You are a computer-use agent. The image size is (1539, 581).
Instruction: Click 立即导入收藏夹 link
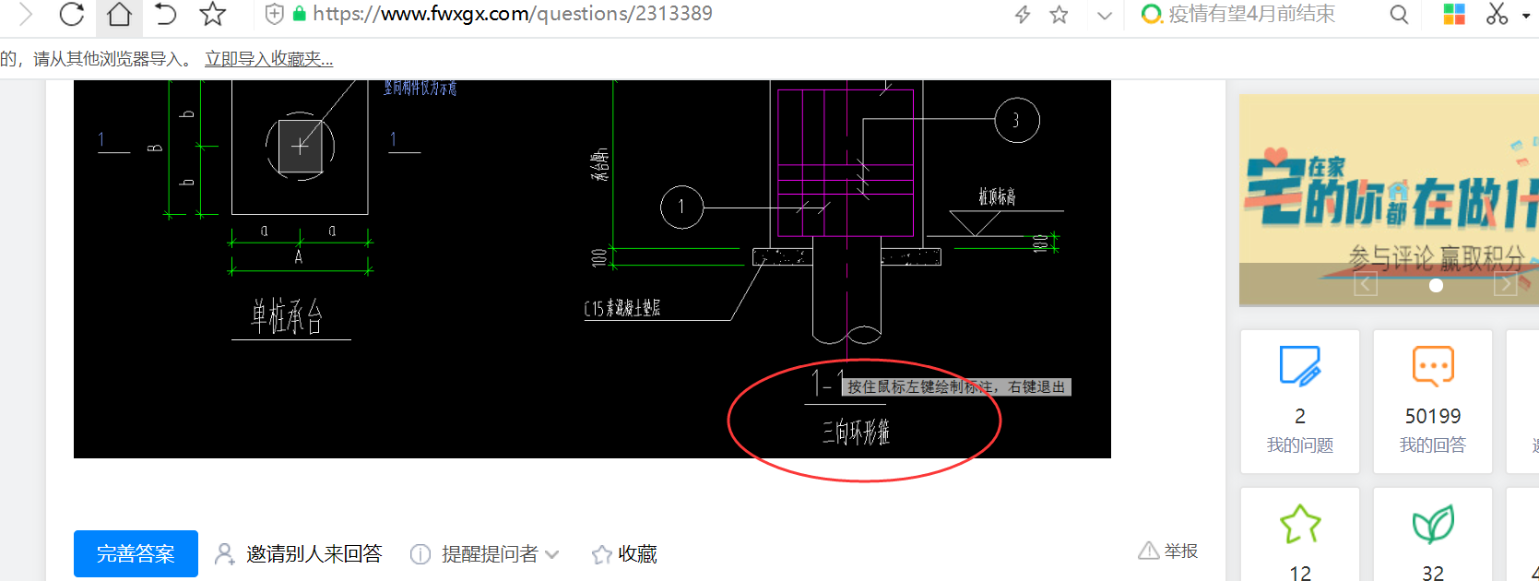268,59
